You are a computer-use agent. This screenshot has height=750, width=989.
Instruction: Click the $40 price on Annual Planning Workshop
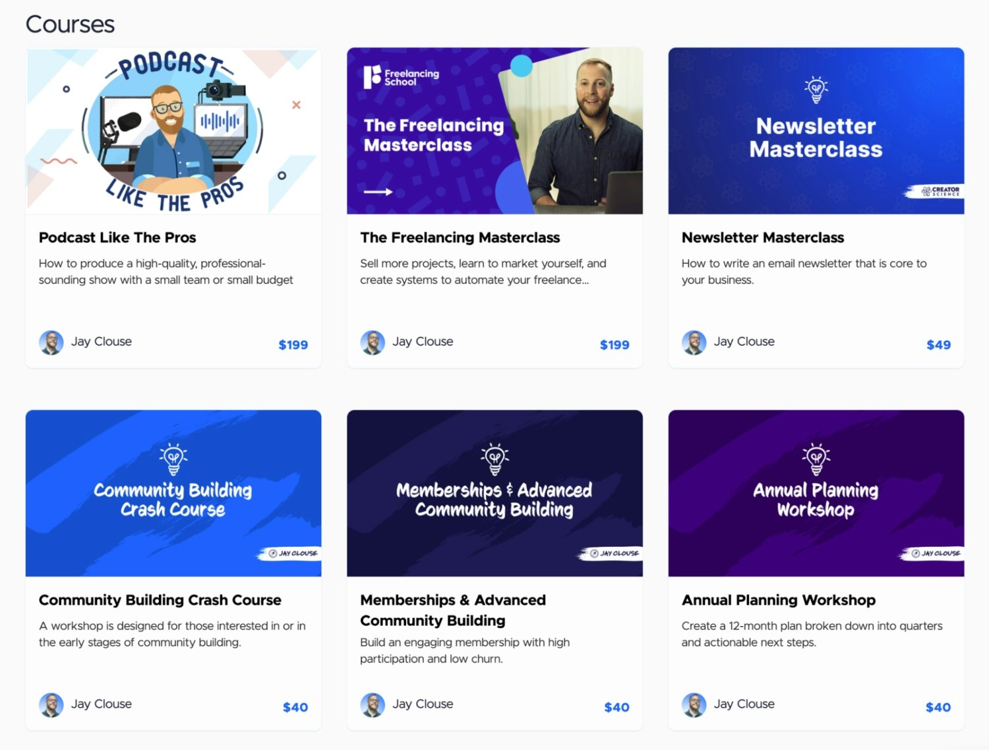(x=938, y=707)
